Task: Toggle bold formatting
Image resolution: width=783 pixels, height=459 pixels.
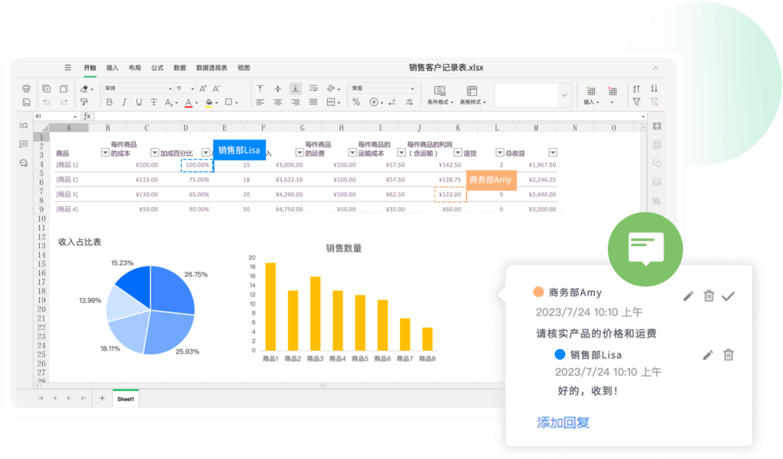Action: point(109,102)
